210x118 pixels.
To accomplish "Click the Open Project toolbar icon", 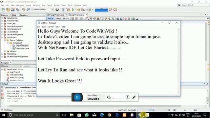I will click(x=13, y=10).
